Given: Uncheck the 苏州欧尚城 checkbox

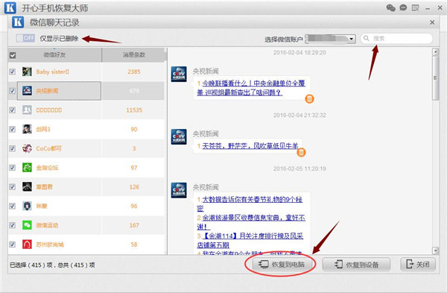Looking at the screenshot, I should click(12, 245).
